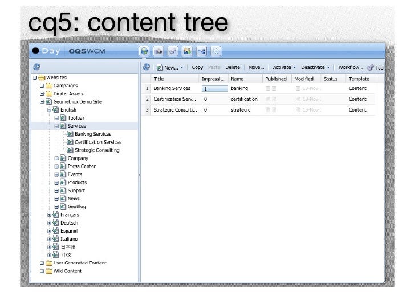The image size is (415, 293).
Task: Sort by the Published column header
Action: 277,79
